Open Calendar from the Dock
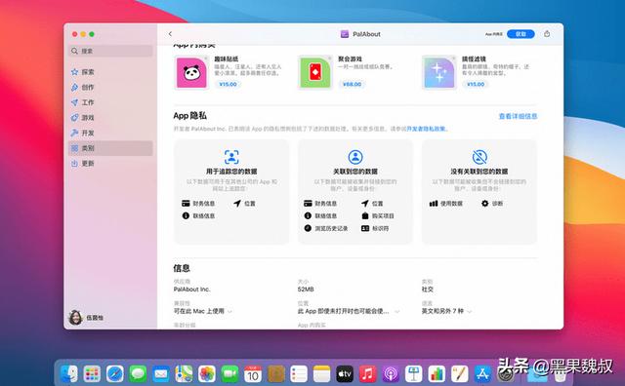 [253, 373]
